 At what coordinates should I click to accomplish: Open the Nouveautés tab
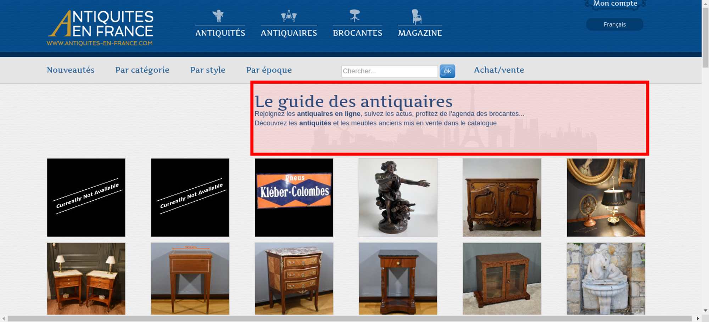71,70
